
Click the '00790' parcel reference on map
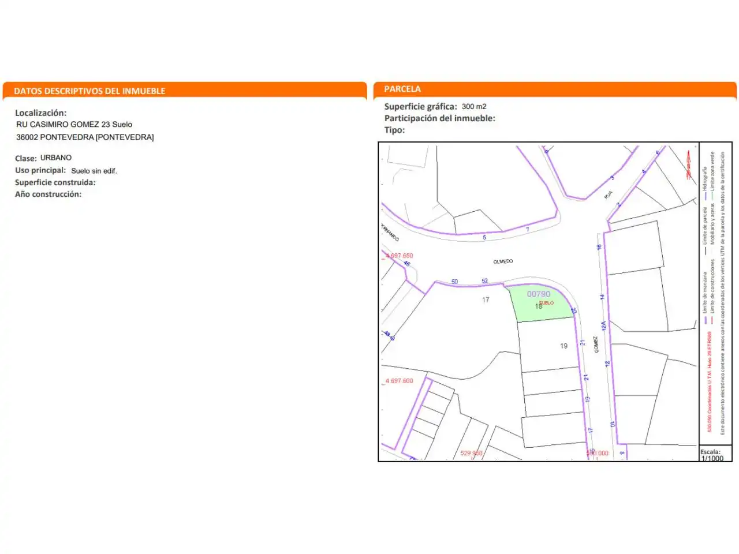click(539, 294)
